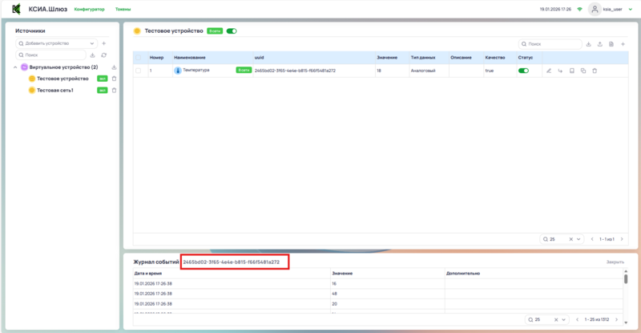Viewport: 641px width, 333px height.
Task: Delete Тестовая сеть1 using its trash icon
Action: point(114,90)
